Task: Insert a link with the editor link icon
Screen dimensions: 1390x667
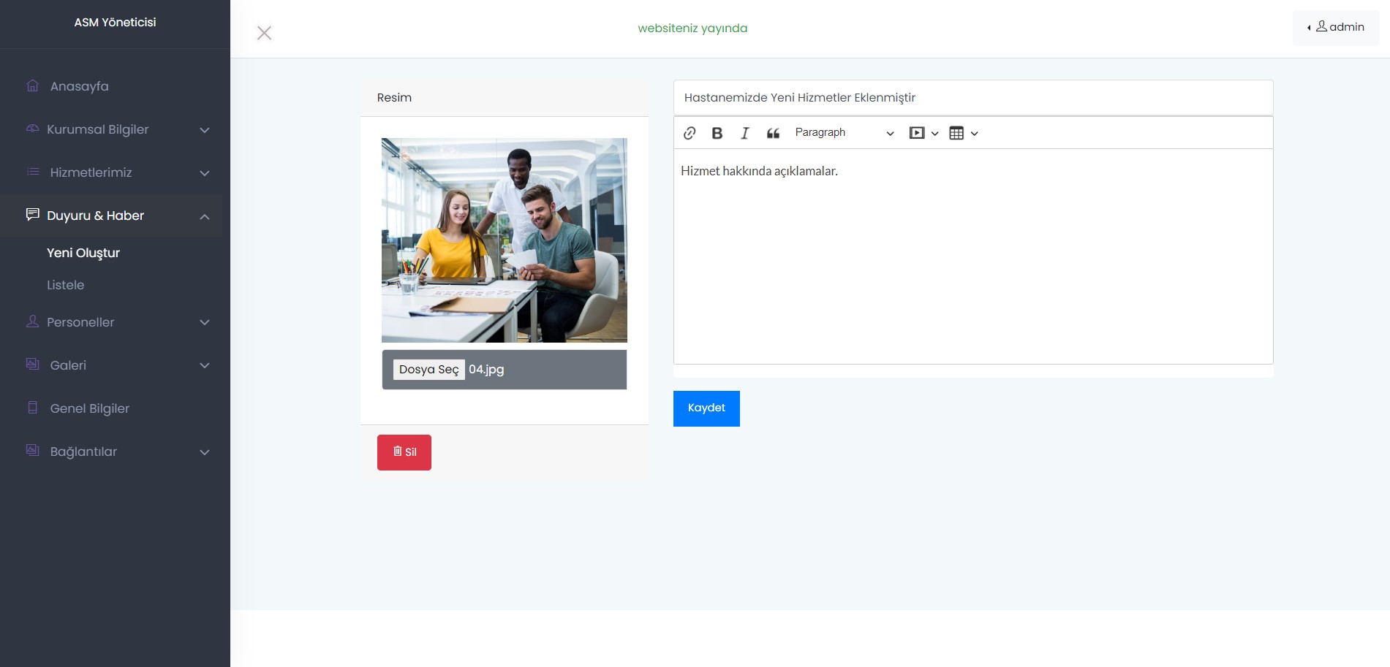Action: 690,133
